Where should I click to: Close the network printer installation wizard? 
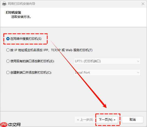coord(143,4)
